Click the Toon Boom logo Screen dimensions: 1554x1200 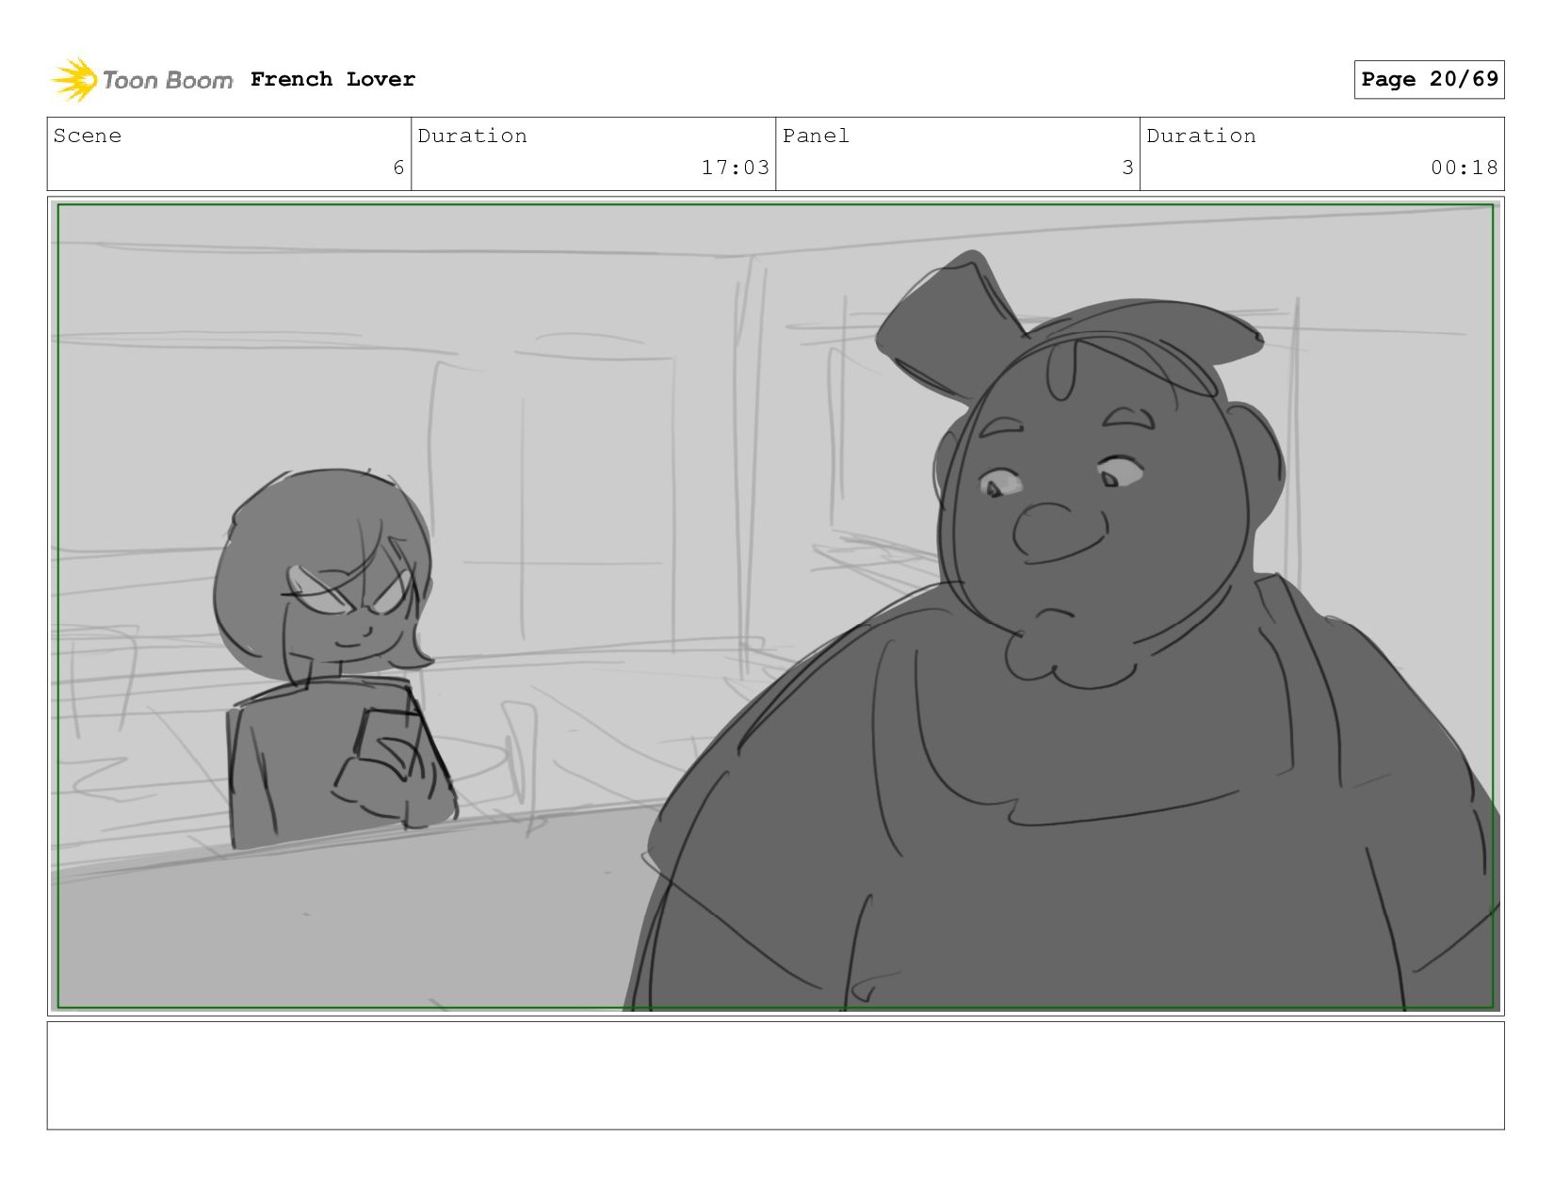click(x=141, y=80)
